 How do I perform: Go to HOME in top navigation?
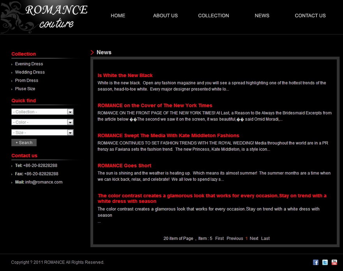point(118,16)
